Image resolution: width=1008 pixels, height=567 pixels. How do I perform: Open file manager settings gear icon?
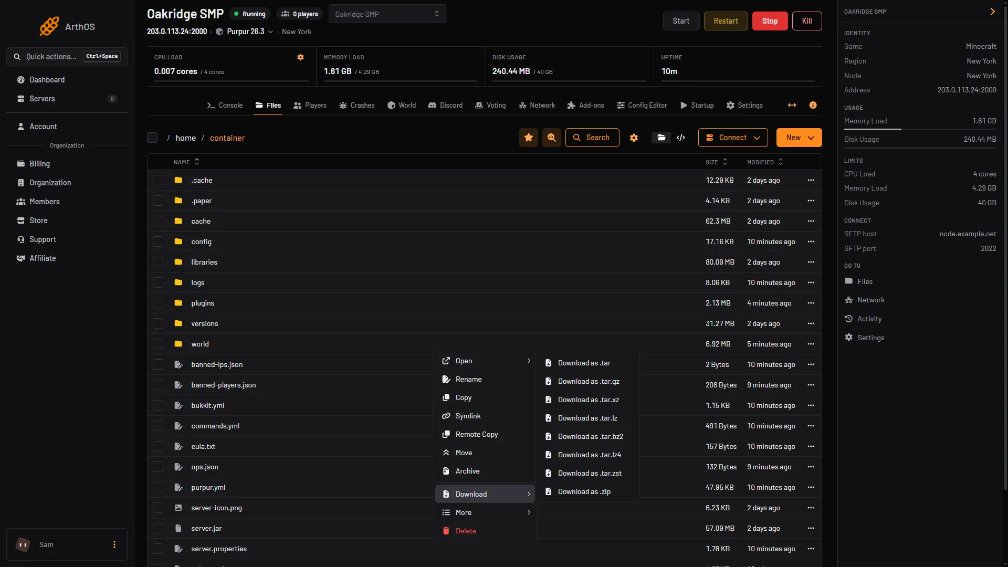click(x=634, y=138)
